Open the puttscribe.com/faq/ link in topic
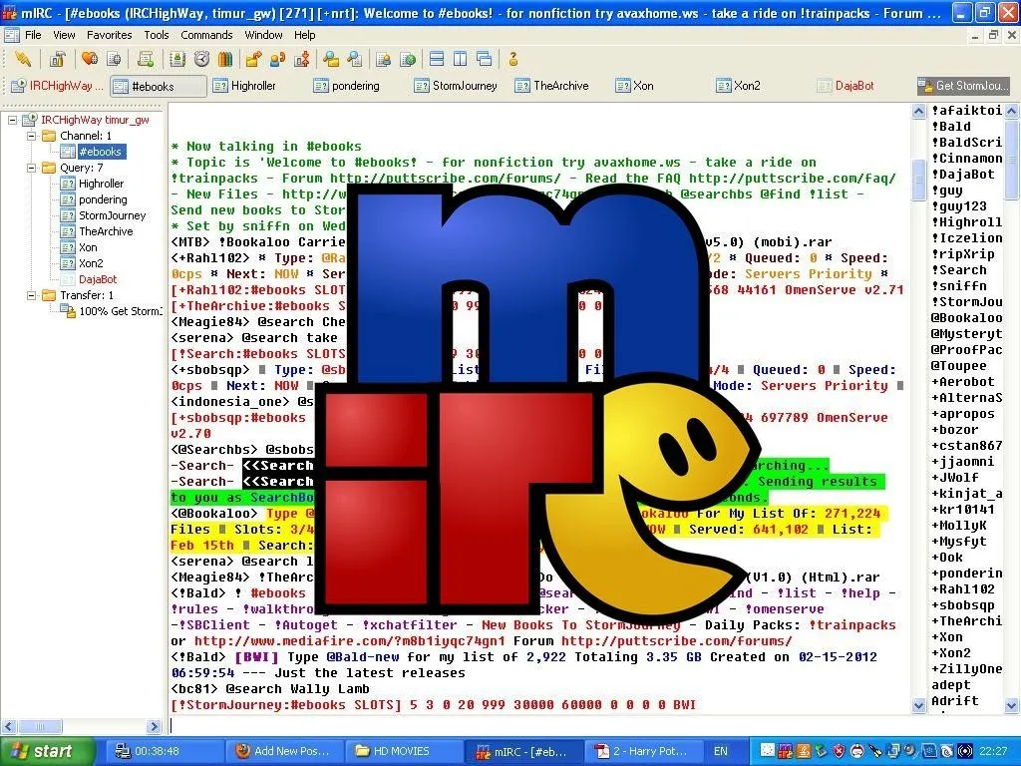 click(x=793, y=178)
